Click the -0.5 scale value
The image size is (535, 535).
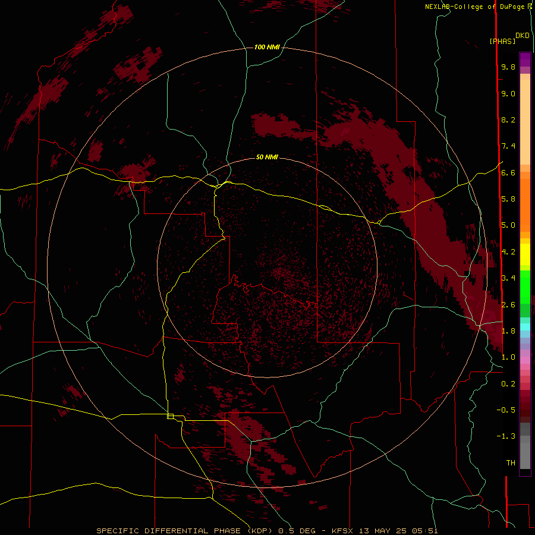coord(506,410)
